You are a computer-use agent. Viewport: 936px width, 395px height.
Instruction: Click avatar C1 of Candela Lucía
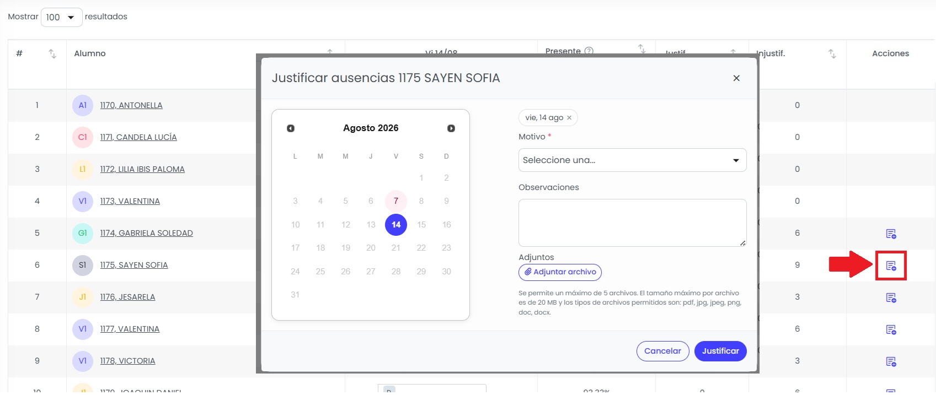pyautogui.click(x=83, y=137)
